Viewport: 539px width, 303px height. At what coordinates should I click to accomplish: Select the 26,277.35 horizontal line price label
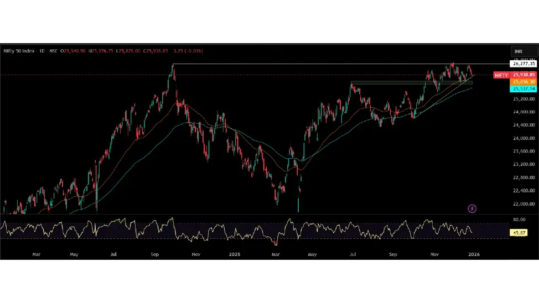[524, 64]
